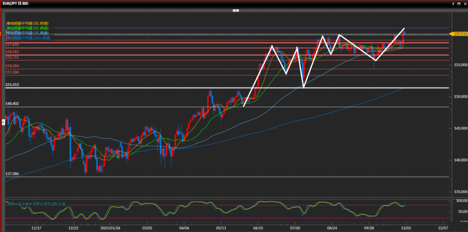Viewport: 468px width, 232px height.
Task: Select the 10-period simple moving average label
Action: tap(27, 23)
